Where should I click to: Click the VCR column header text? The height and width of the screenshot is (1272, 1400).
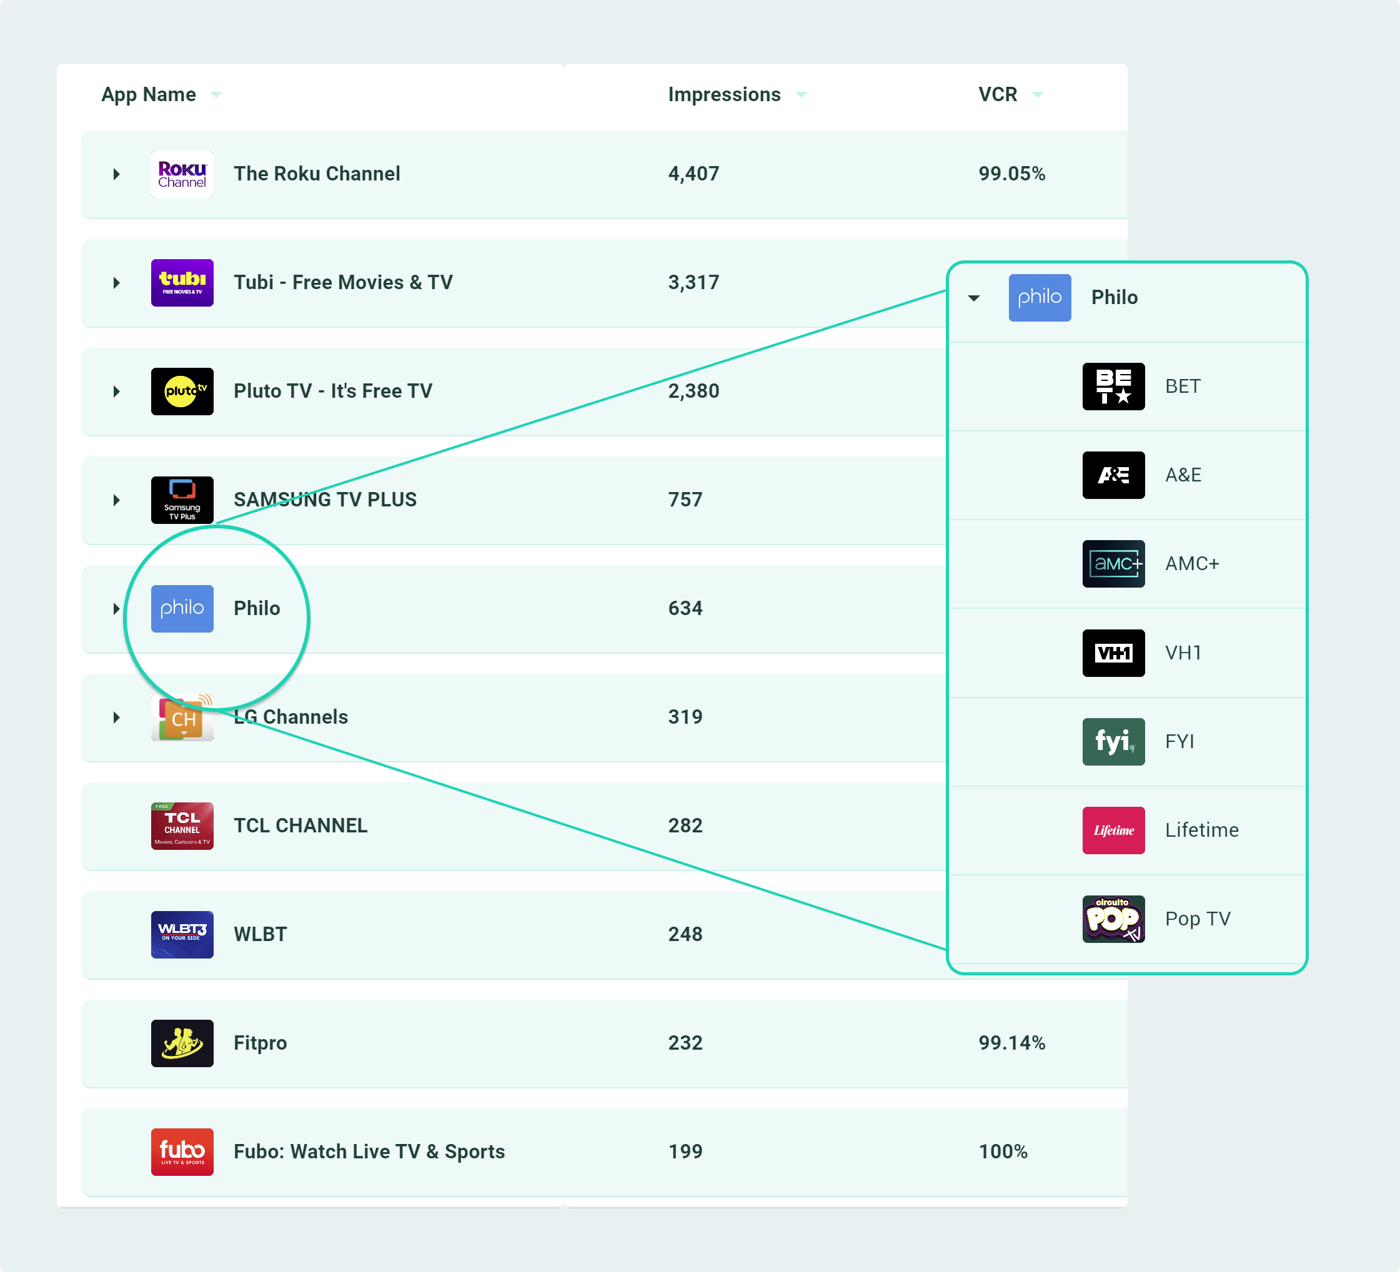(x=998, y=94)
